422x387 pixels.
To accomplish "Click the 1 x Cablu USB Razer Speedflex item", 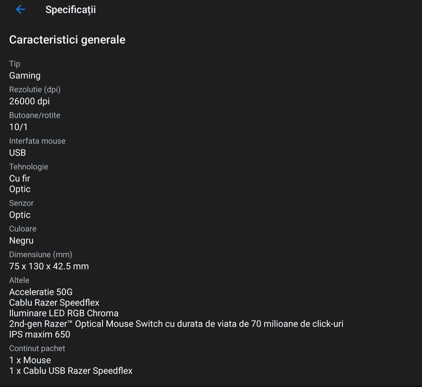I will [x=71, y=370].
